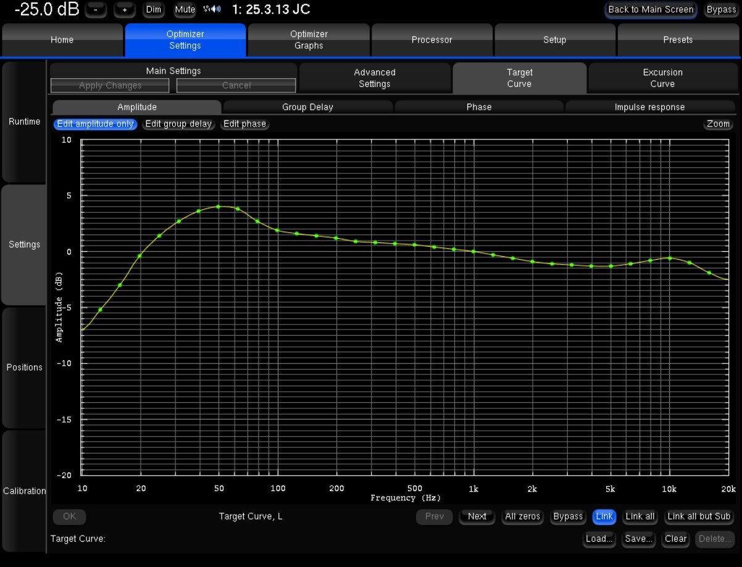Toggle the Dim button
742x567 pixels.
click(154, 10)
